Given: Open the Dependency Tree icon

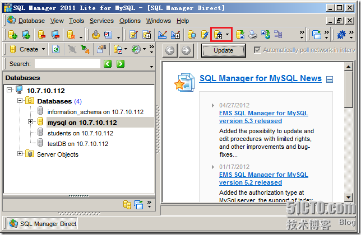Looking at the screenshot, I should click(x=278, y=35).
